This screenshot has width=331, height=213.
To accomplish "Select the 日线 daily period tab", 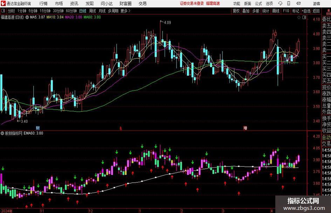I will 83,11.
